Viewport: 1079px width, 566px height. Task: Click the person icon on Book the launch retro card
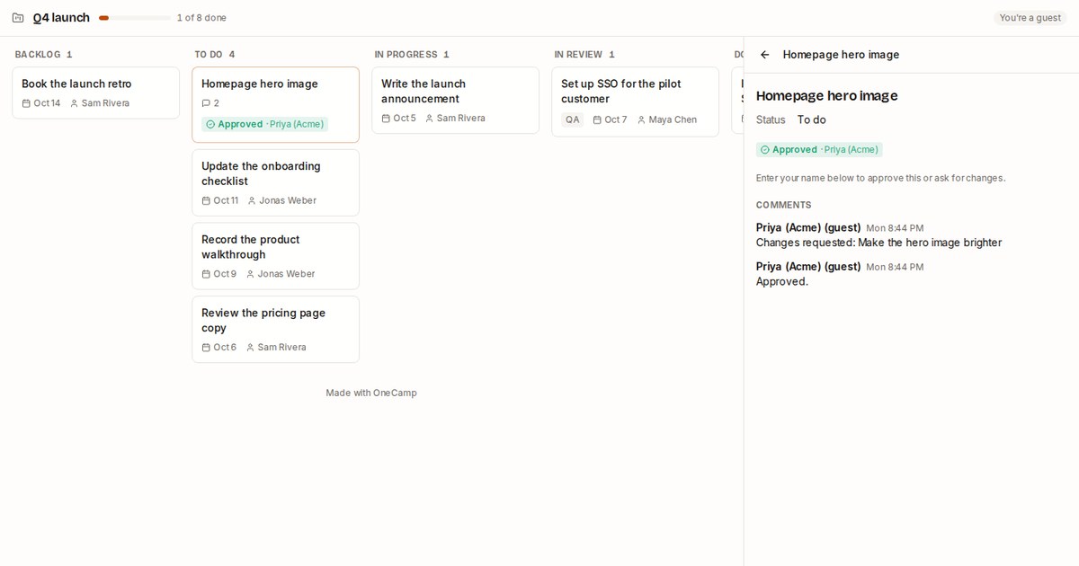coord(75,103)
